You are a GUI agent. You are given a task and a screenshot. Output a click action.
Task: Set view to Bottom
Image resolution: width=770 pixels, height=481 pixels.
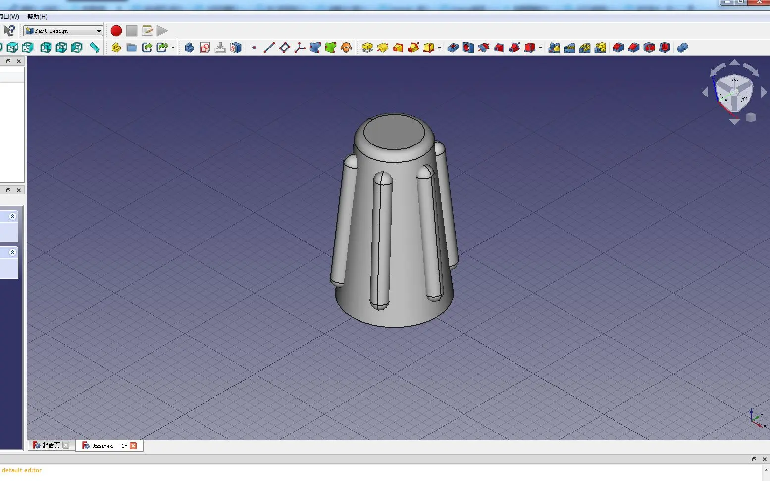pos(61,48)
